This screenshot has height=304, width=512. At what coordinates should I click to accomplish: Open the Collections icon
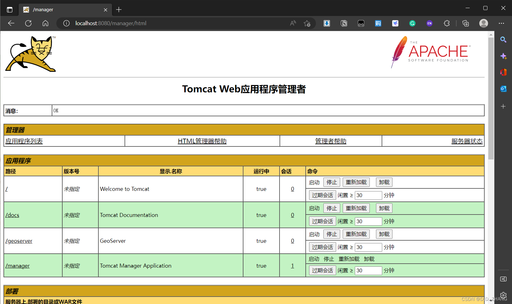pos(466,23)
